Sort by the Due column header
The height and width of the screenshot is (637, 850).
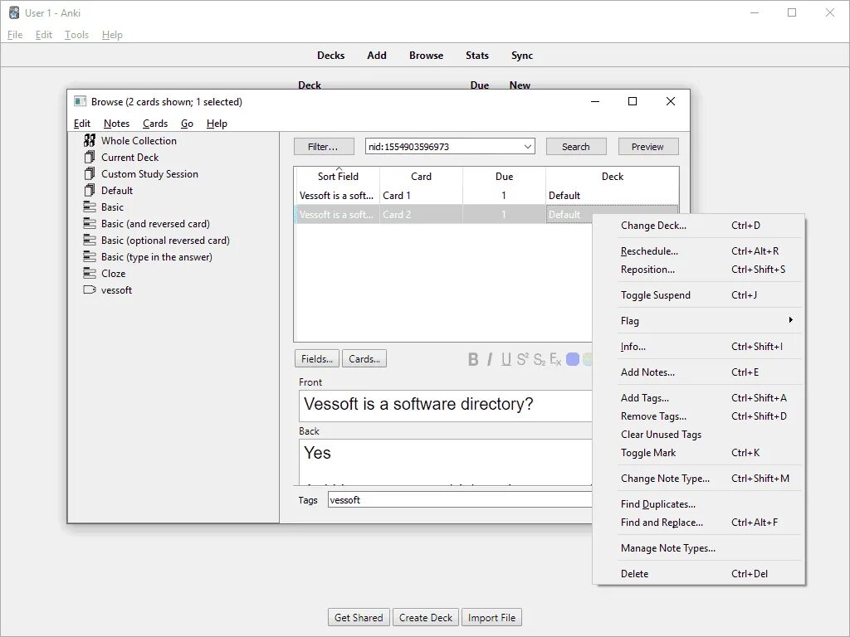pyautogui.click(x=504, y=176)
